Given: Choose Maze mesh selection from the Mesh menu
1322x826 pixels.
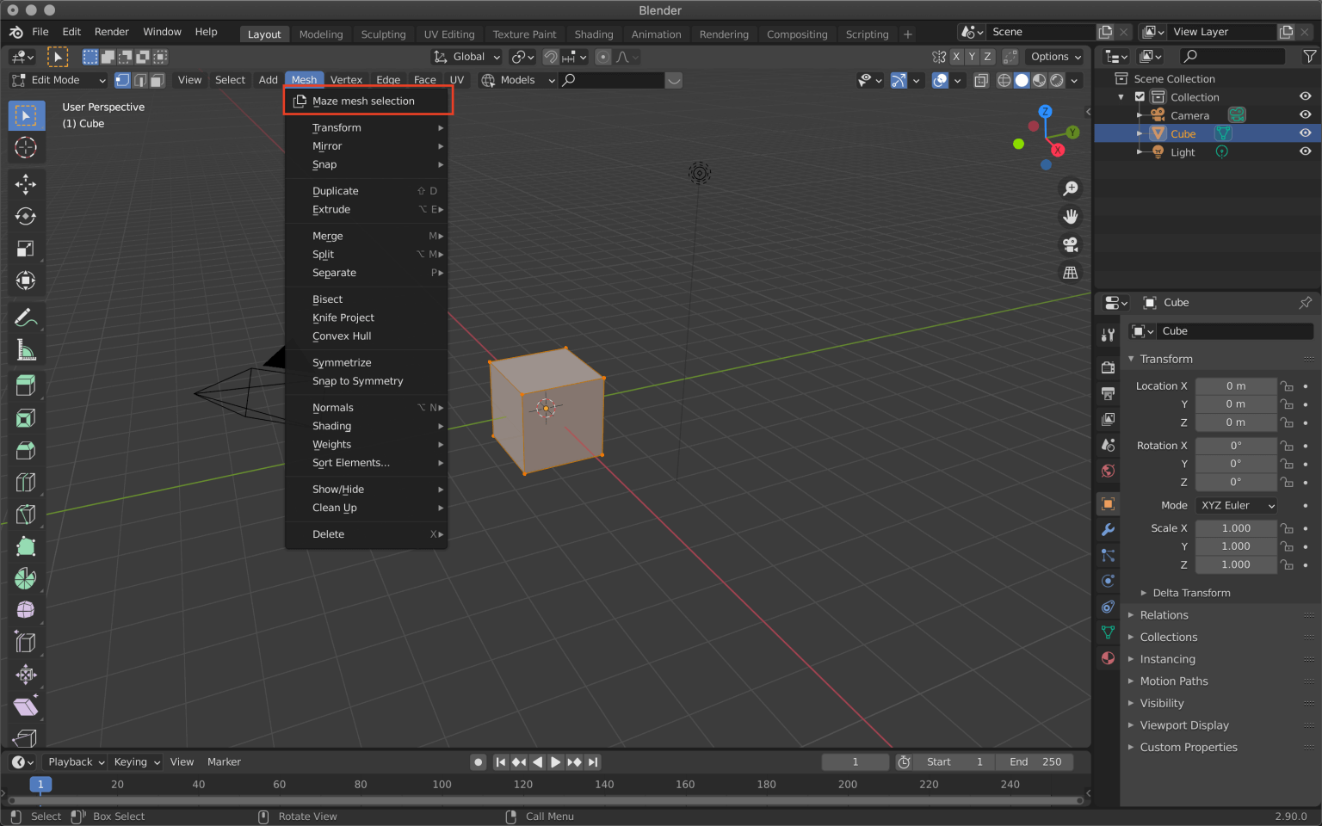Looking at the screenshot, I should pos(368,101).
